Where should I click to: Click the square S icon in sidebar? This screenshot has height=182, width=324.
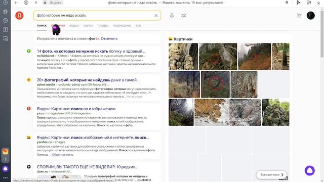pyautogui.click(x=6, y=29)
